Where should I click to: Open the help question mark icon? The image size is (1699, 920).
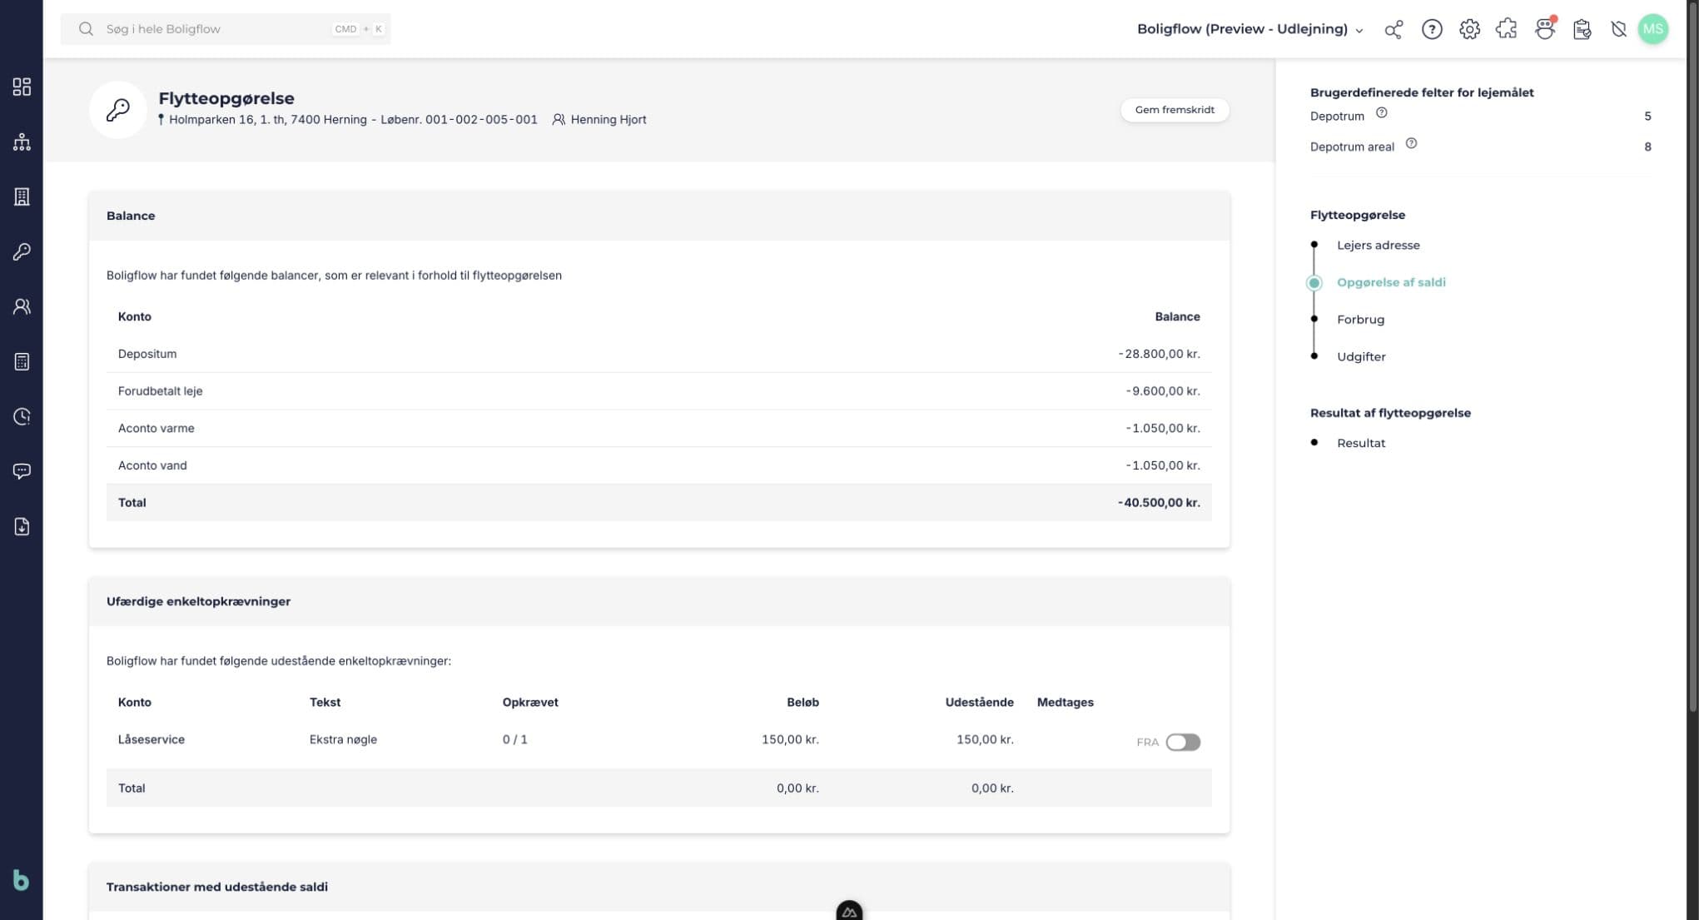coord(1432,29)
